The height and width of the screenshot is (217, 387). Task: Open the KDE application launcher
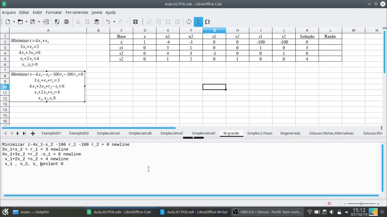[x=5, y=212]
